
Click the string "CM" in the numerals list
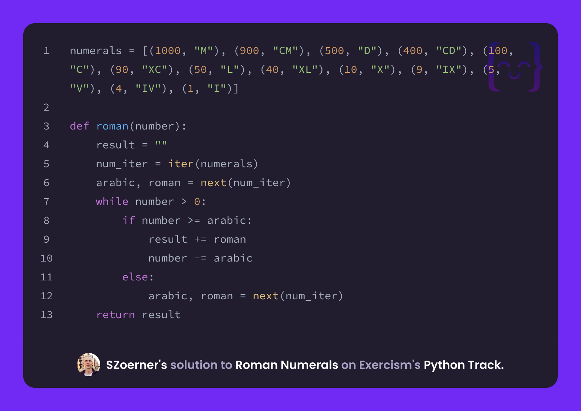285,50
